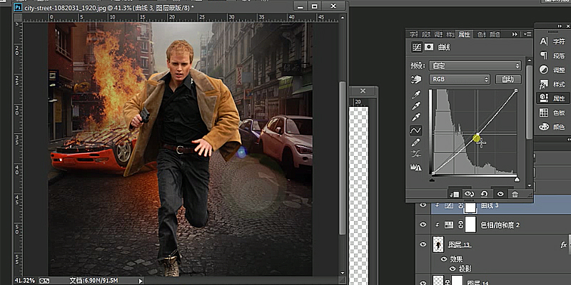The image size is (571, 285).
Task: Open status bar info arrow menu
Action: pos(141,281)
